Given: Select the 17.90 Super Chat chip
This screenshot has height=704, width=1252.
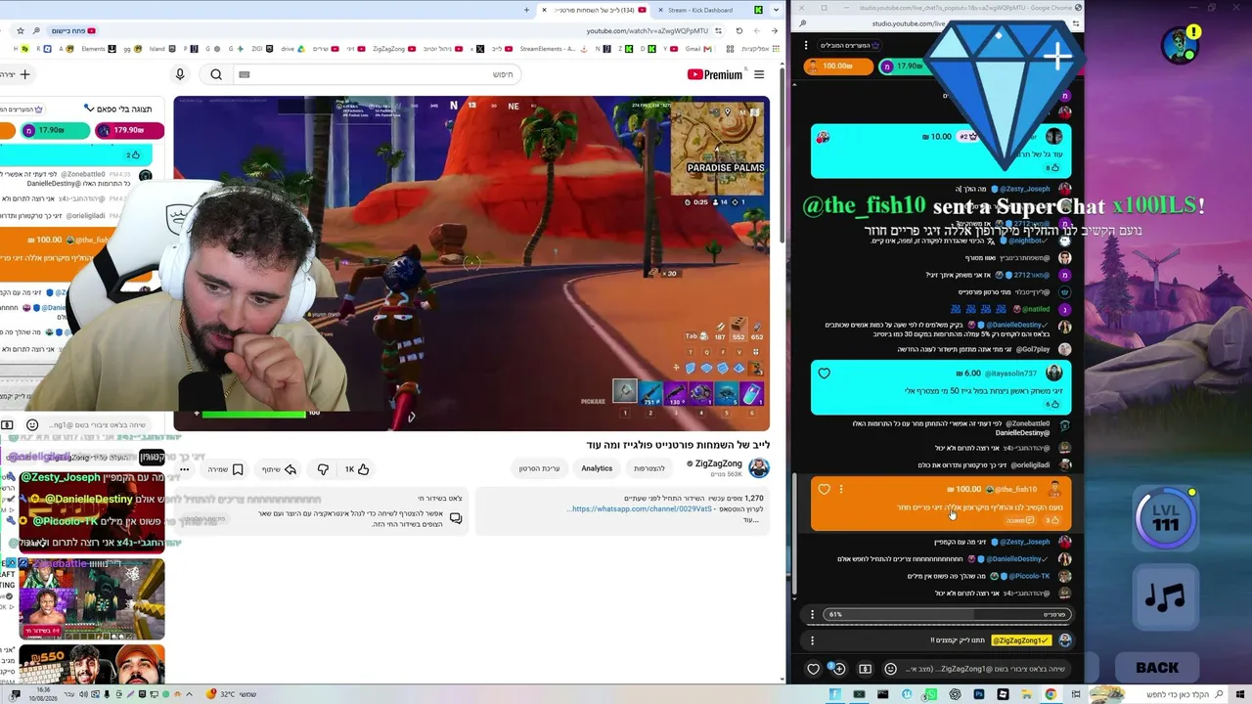Looking at the screenshot, I should click(x=905, y=66).
